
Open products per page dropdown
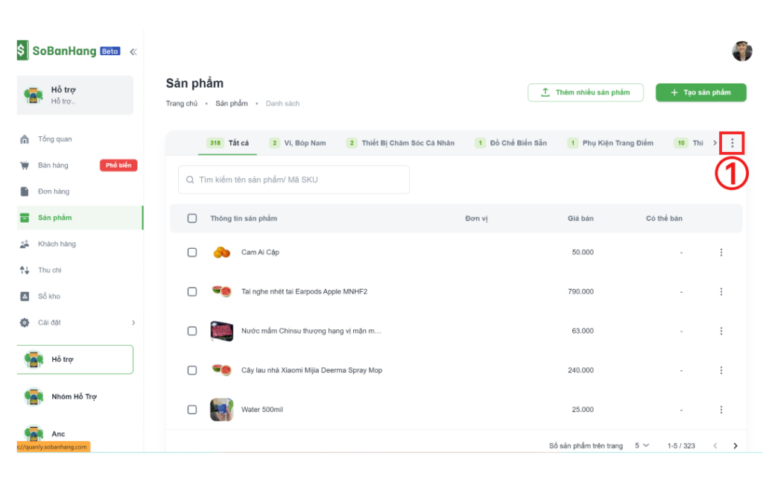pyautogui.click(x=642, y=445)
